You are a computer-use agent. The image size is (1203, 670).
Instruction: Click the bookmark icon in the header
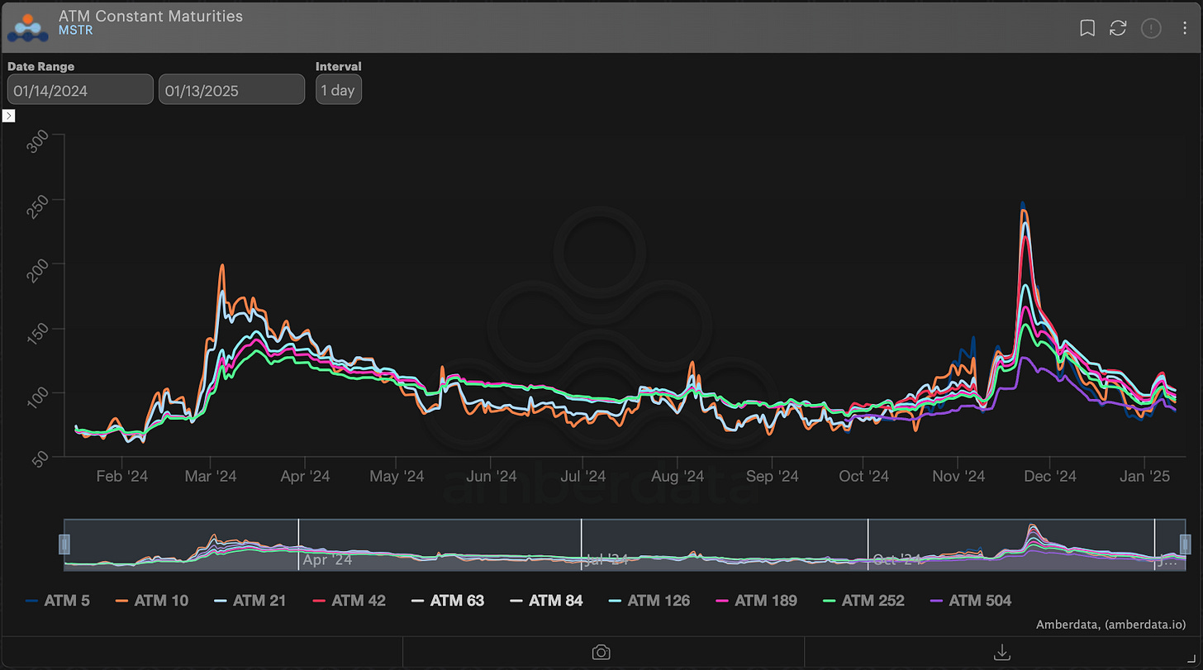[x=1087, y=28]
